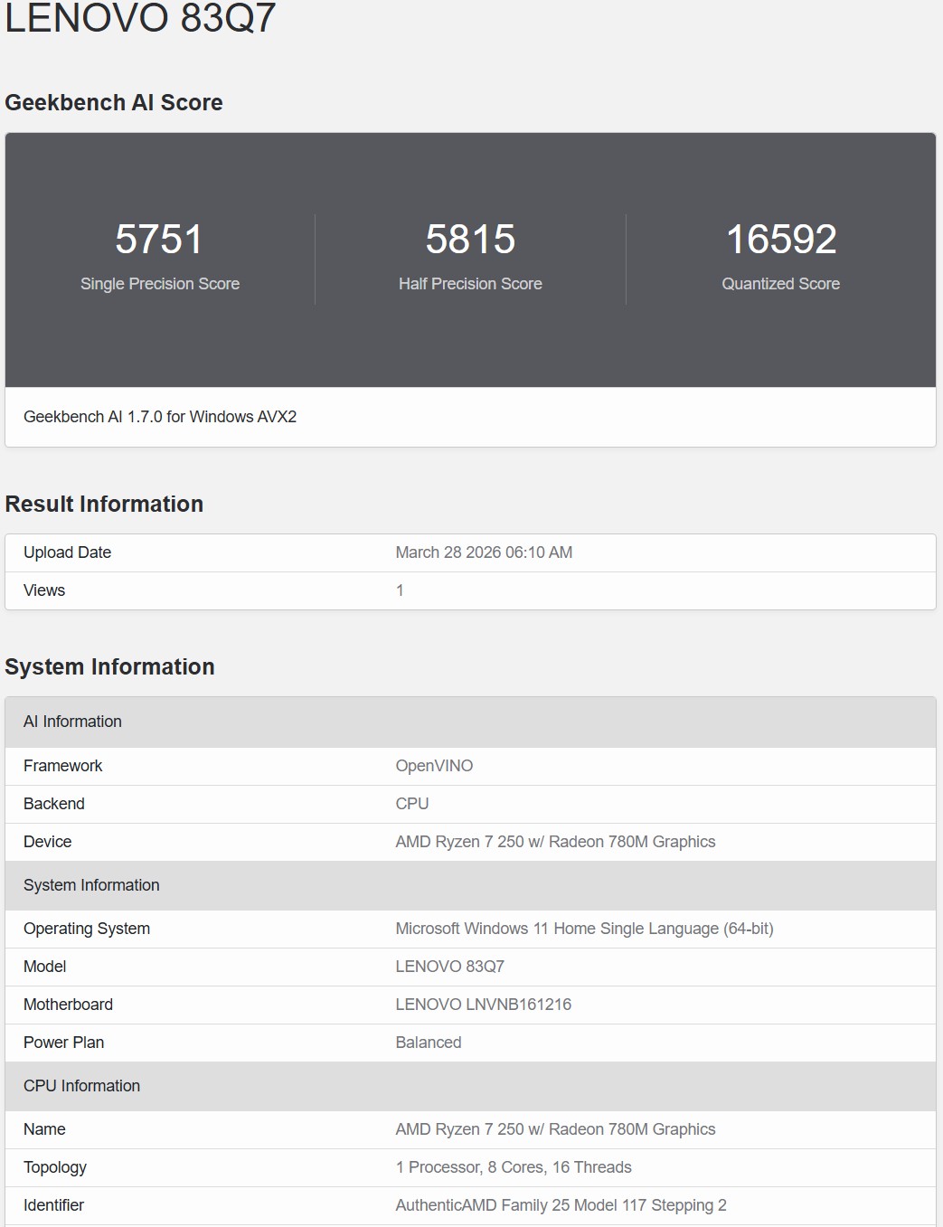The image size is (943, 1227).
Task: Select the CPU backend entry
Action: 412,804
